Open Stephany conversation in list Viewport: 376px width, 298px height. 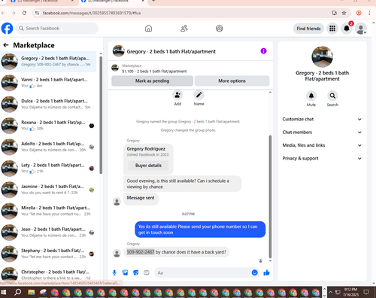(48, 254)
